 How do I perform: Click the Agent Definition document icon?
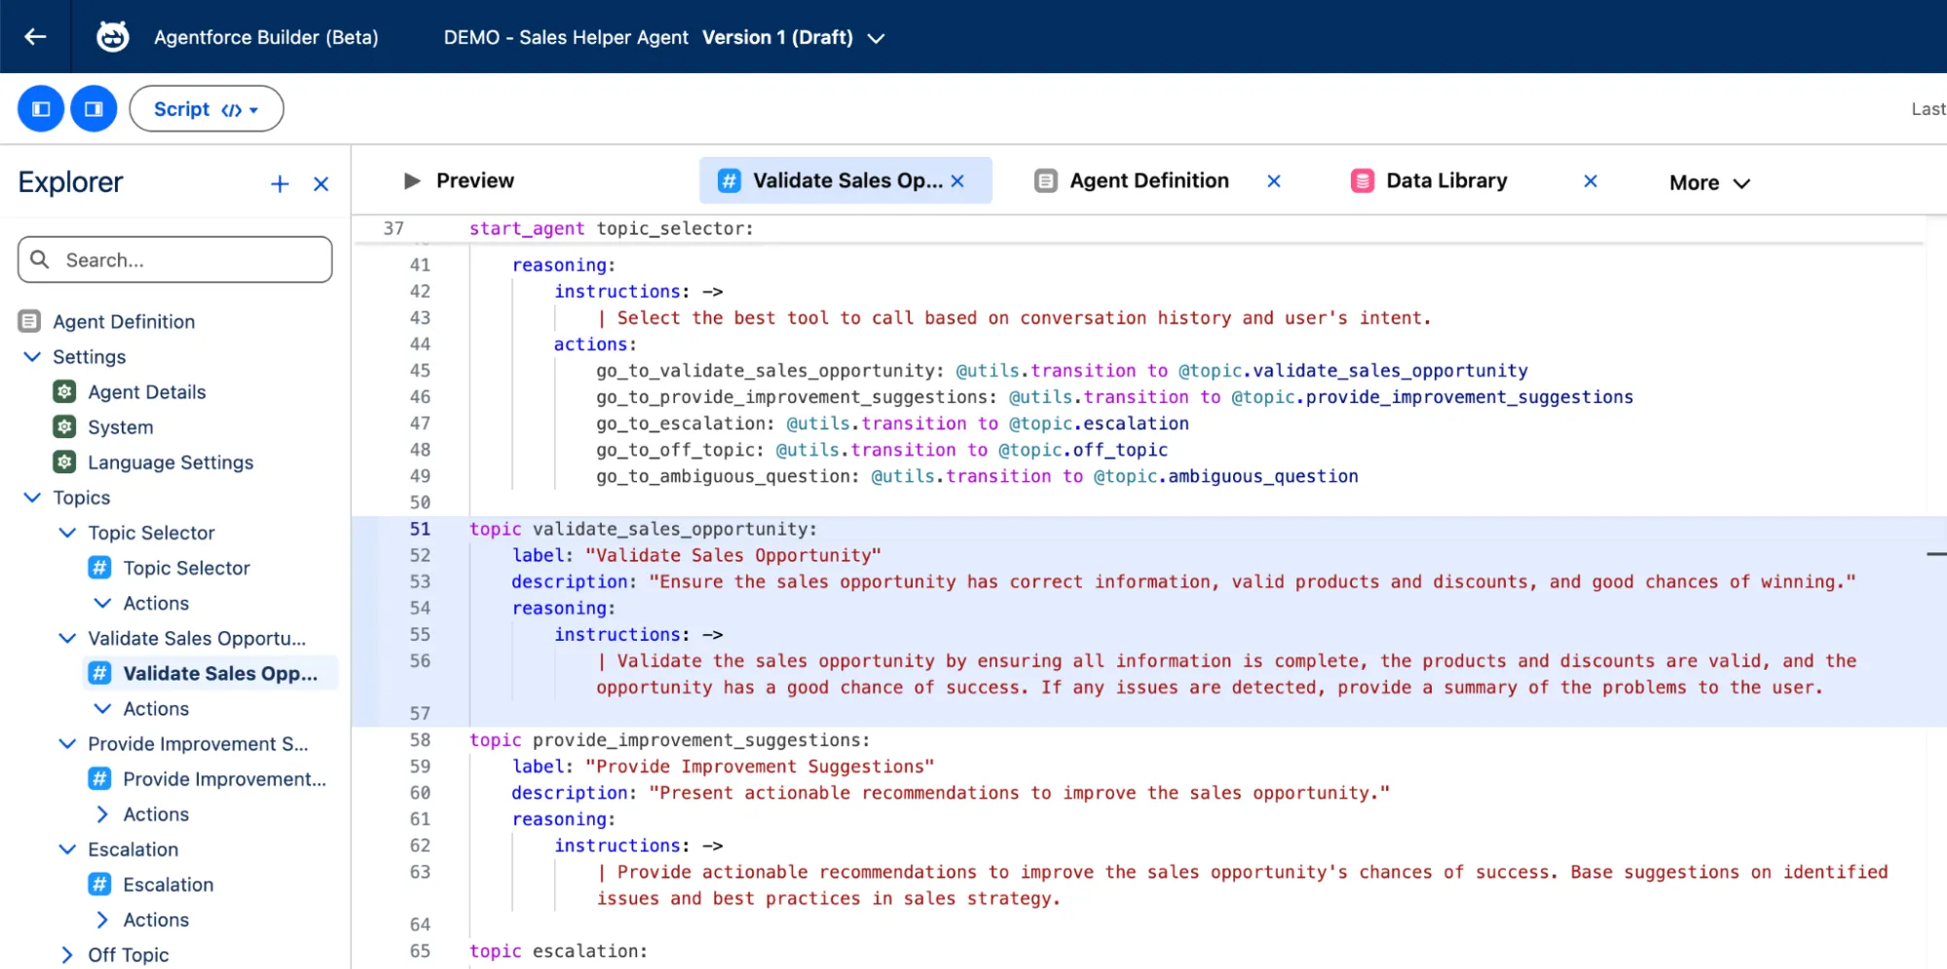click(x=1045, y=180)
